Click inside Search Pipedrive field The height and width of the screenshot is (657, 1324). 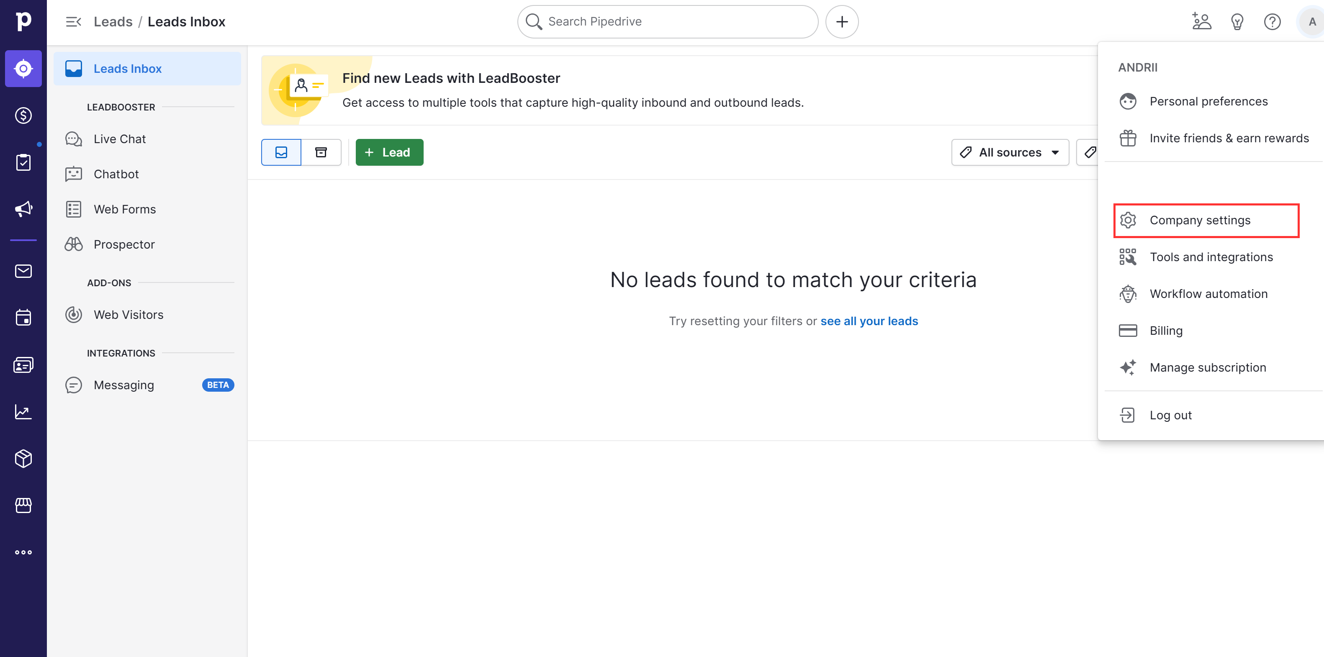point(667,22)
